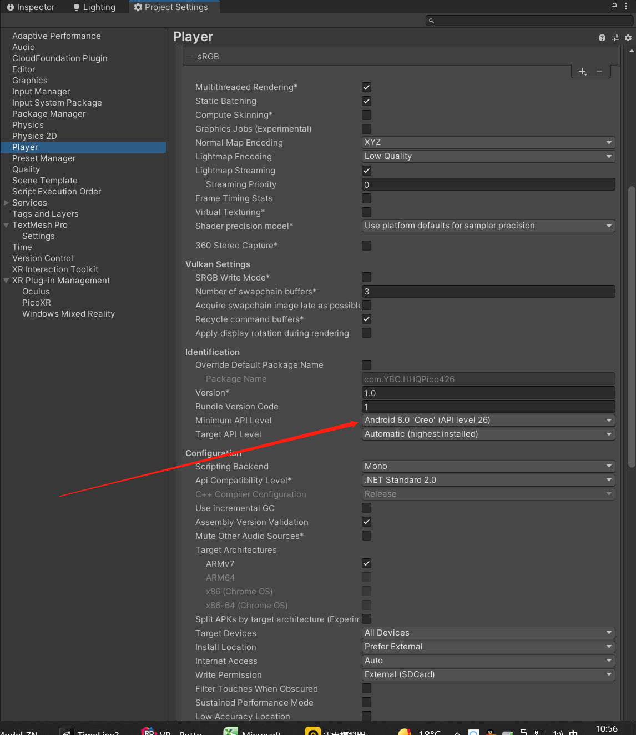Open Api Compatibility Level dropdown
Screen dimensions: 636x735
[488, 480]
